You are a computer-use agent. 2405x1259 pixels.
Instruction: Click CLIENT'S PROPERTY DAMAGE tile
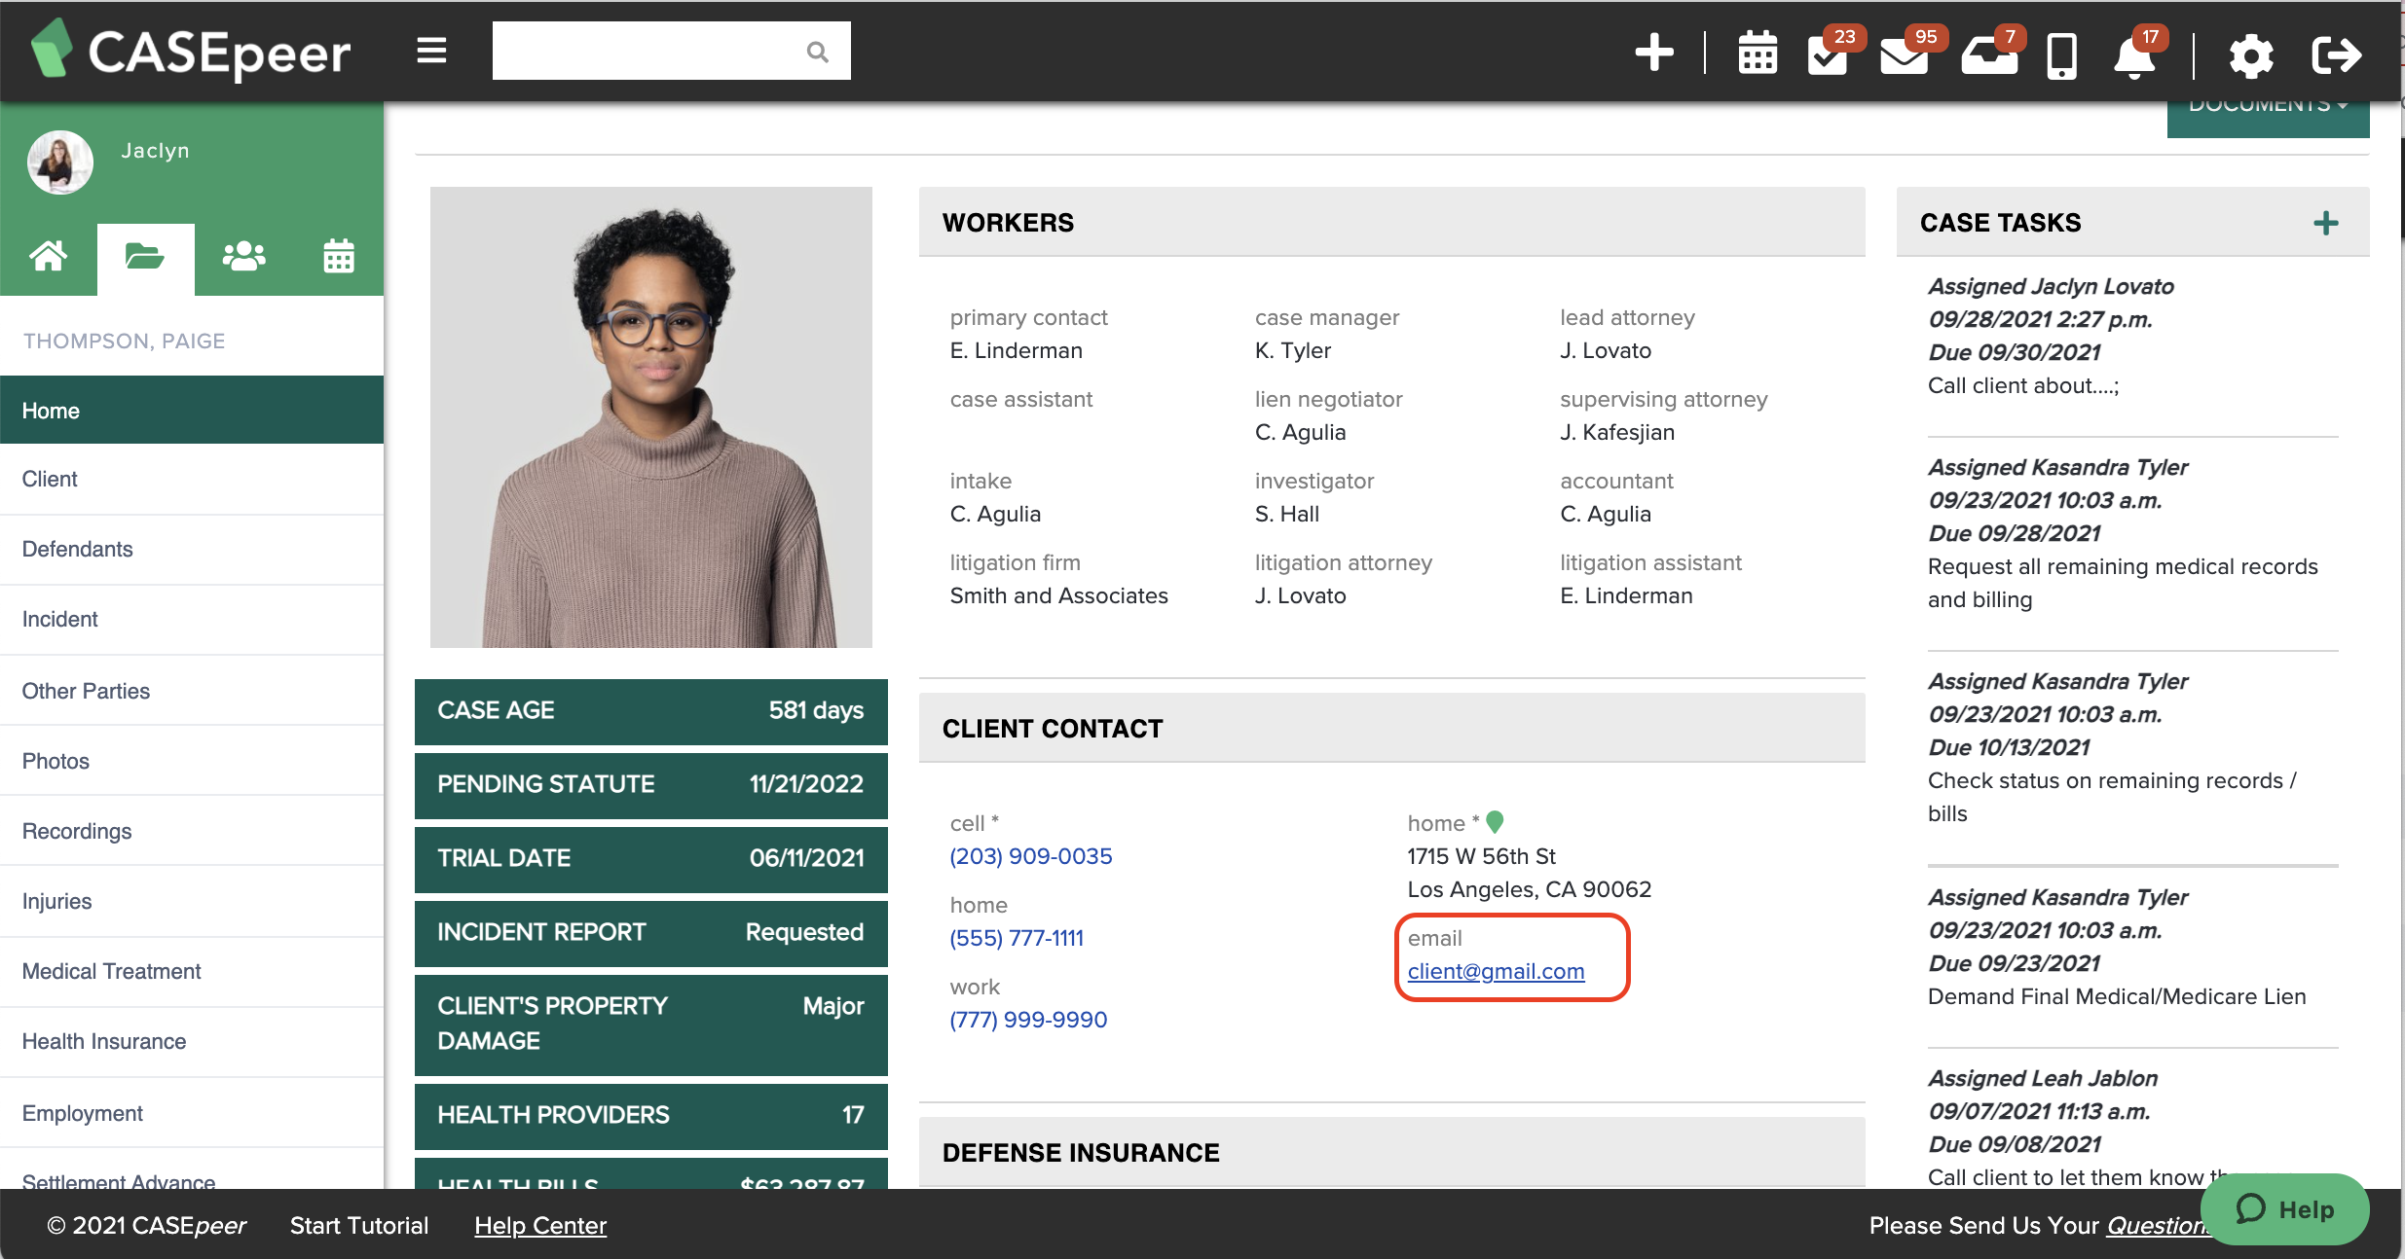coord(650,1025)
